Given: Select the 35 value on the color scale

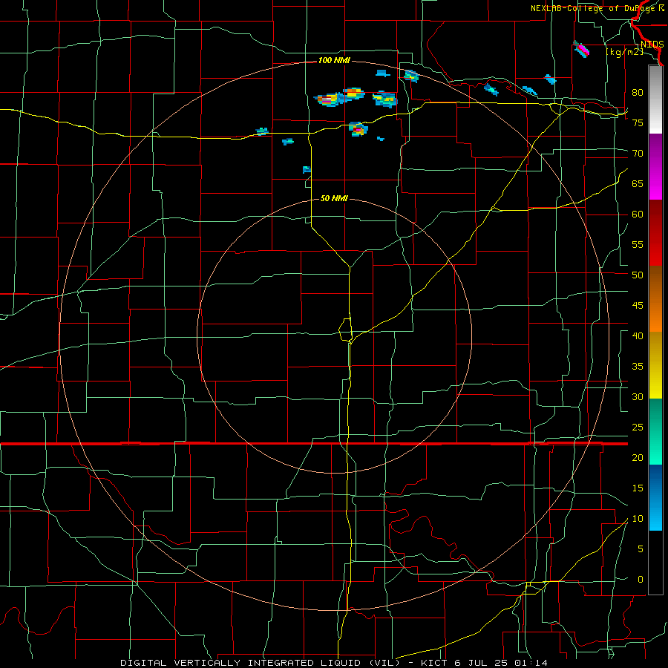Looking at the screenshot, I should coord(638,367).
